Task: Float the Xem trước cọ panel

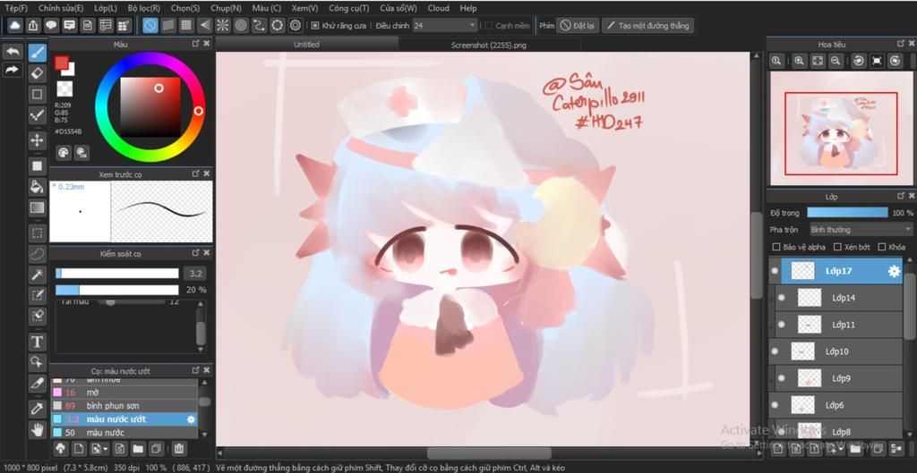Action: pos(196,174)
